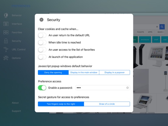The image size is (168, 126).
Task: Open Interface camera icon in sidebar
Action: click(6, 24)
